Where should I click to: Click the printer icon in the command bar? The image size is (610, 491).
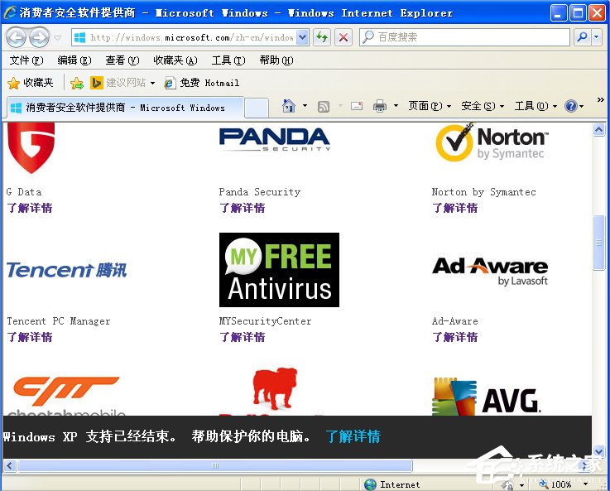[x=380, y=106]
